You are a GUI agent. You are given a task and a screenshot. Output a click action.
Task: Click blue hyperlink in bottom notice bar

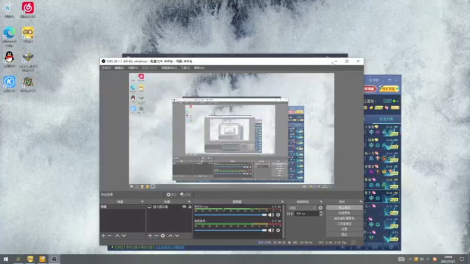[170, 247]
